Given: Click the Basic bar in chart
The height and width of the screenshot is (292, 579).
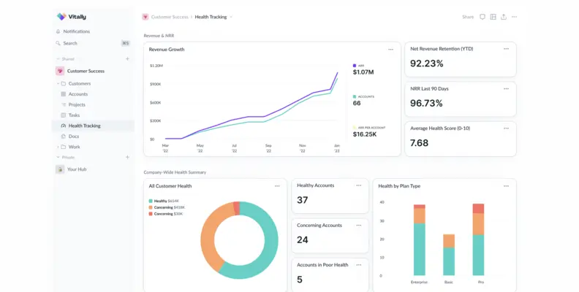Looking at the screenshot, I should pyautogui.click(x=449, y=255).
